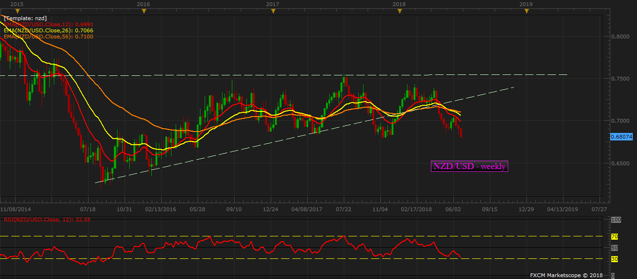Click the 0.7000 price axis label
The width and height of the screenshot is (637, 279).
[621, 121]
